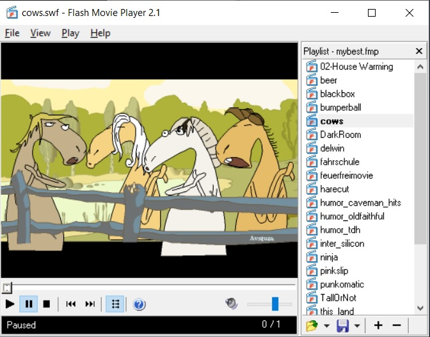430x337 pixels.
Task: Skip to the next movie
Action: click(x=90, y=304)
